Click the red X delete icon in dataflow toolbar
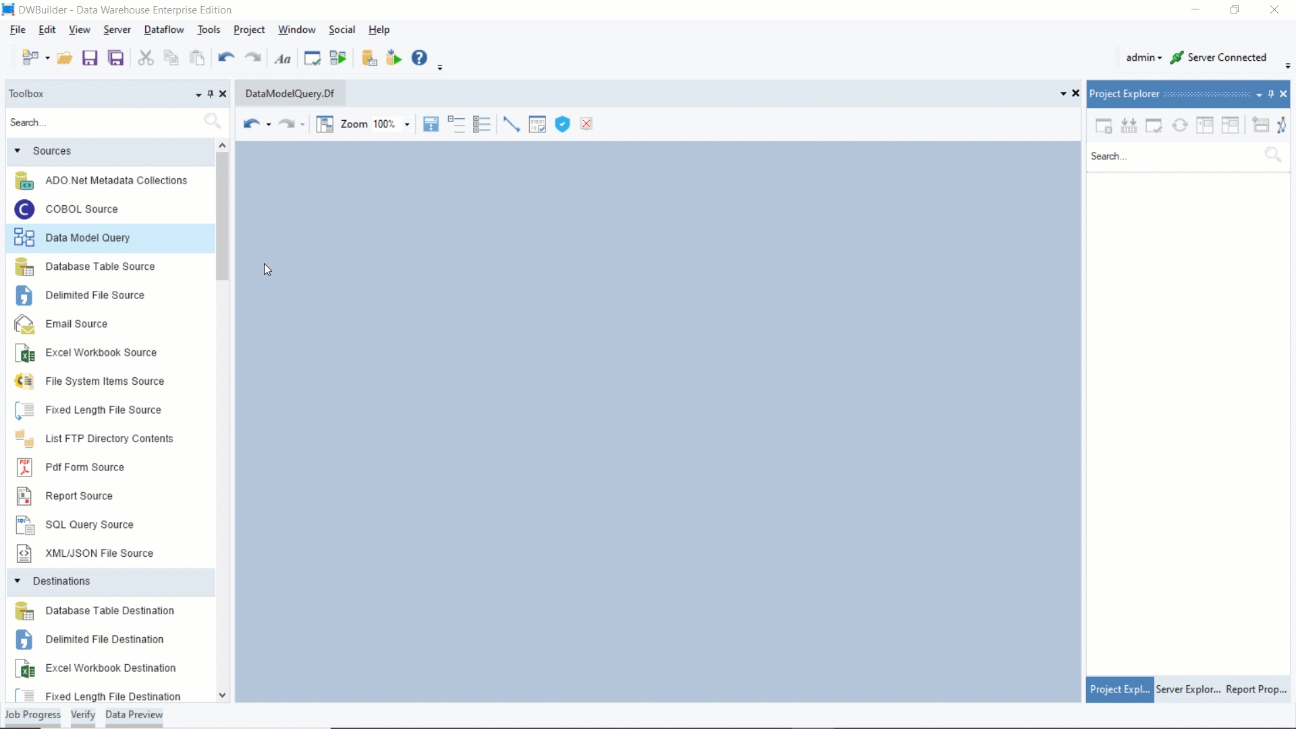Viewport: 1296px width, 729px height. pos(587,124)
